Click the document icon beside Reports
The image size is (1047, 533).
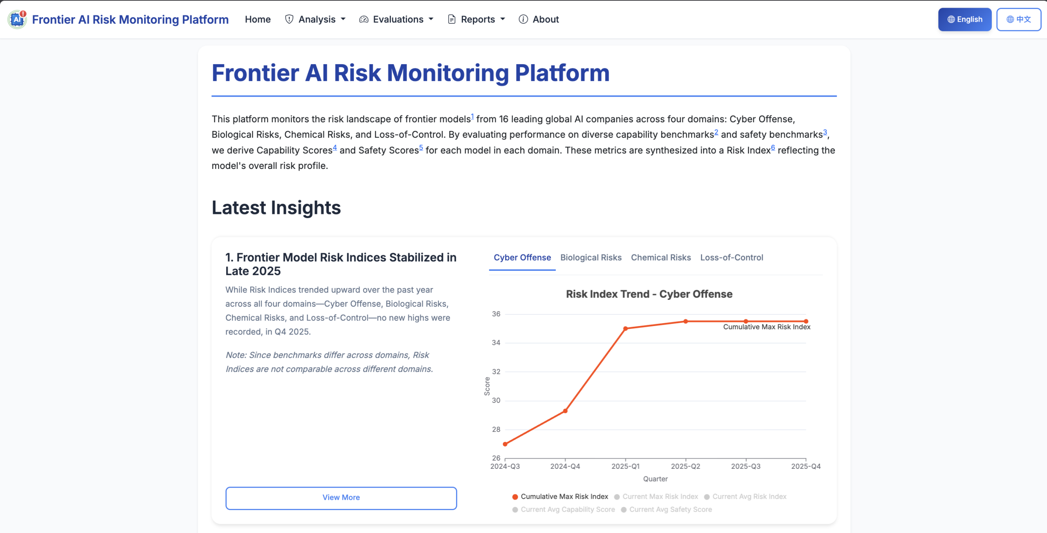tap(452, 19)
